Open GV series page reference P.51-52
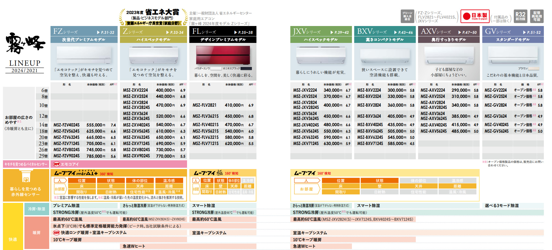 [x=532, y=33]
